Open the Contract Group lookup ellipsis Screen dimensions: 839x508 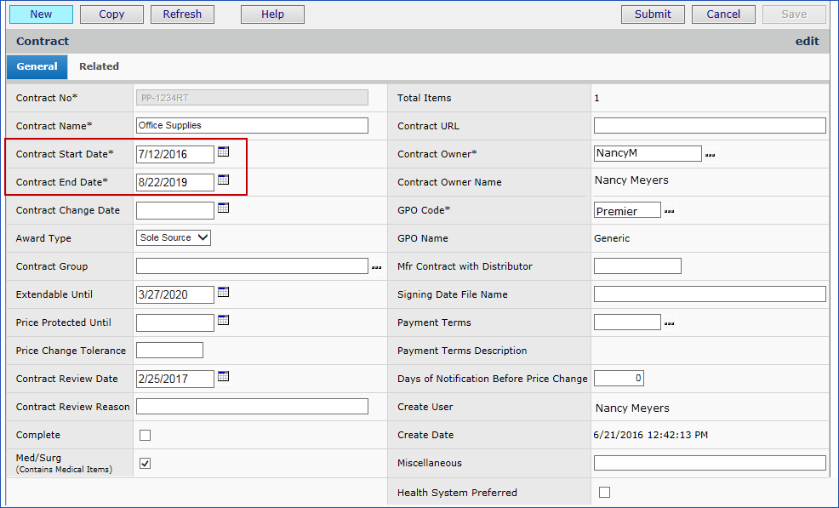(376, 267)
